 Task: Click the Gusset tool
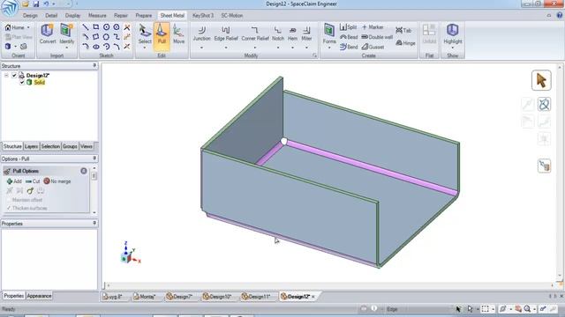click(x=373, y=47)
